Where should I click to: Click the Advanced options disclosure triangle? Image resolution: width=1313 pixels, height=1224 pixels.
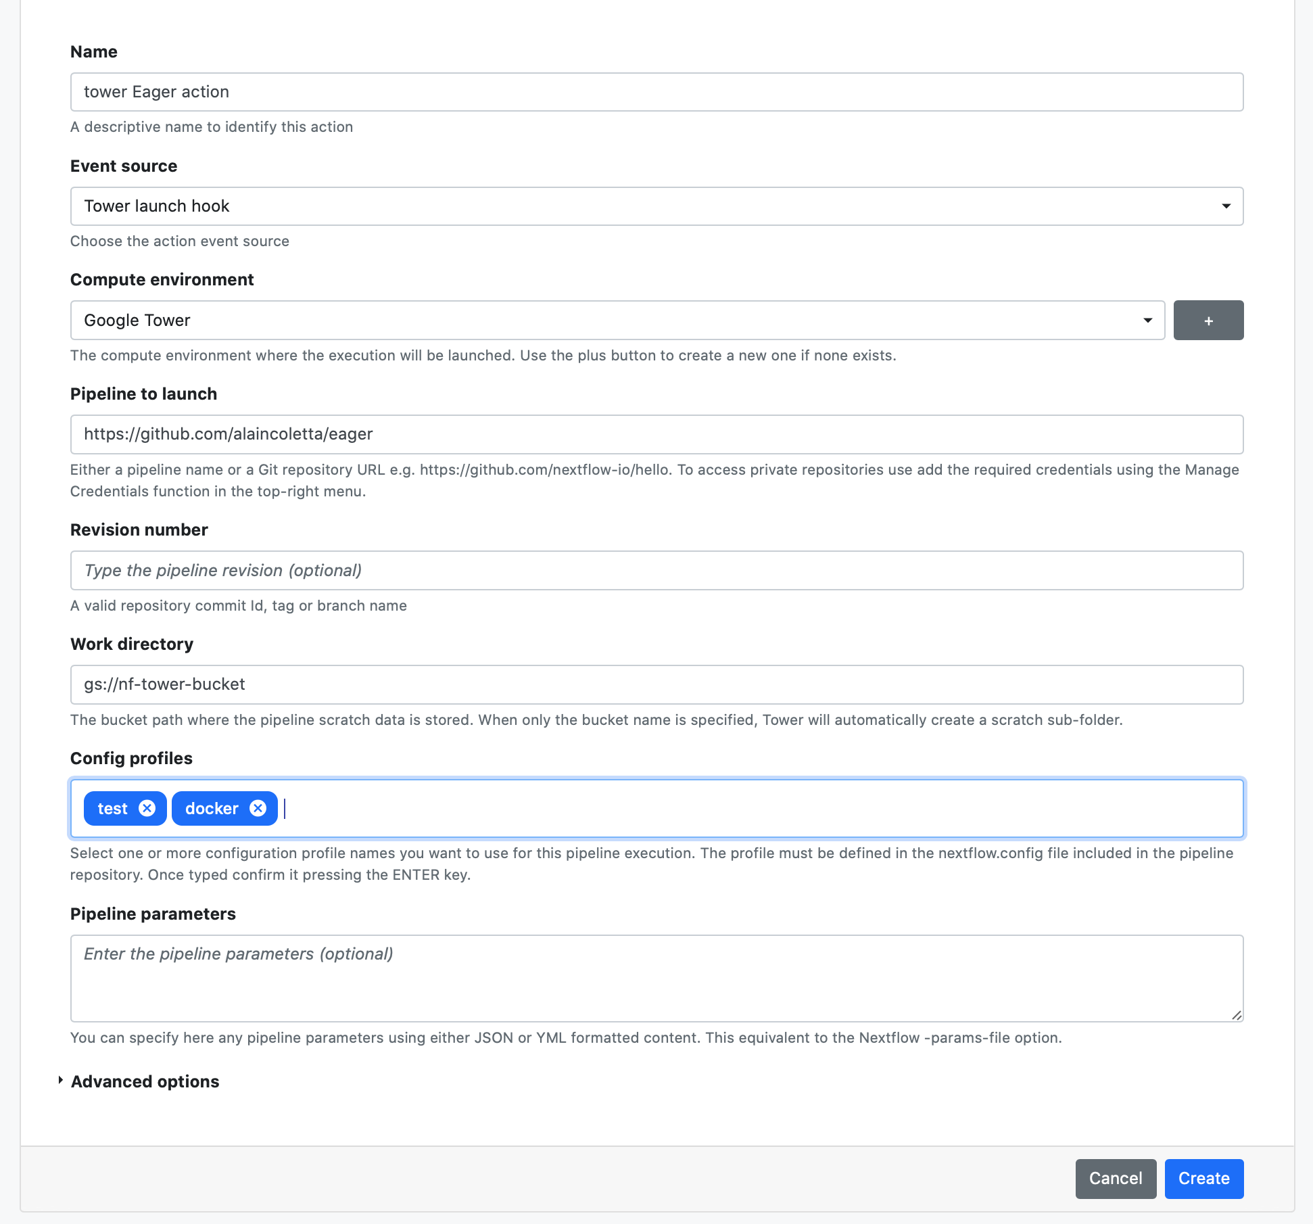tap(61, 1081)
